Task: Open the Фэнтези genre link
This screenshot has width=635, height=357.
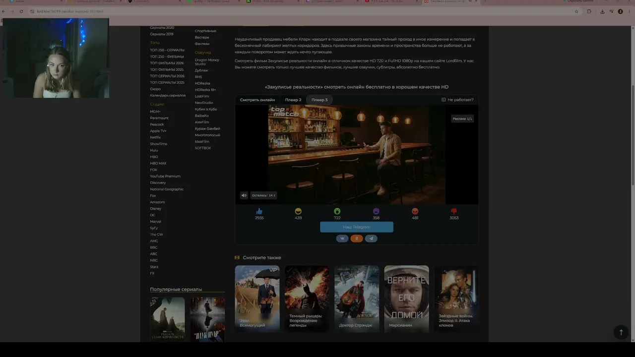Action: (202, 44)
